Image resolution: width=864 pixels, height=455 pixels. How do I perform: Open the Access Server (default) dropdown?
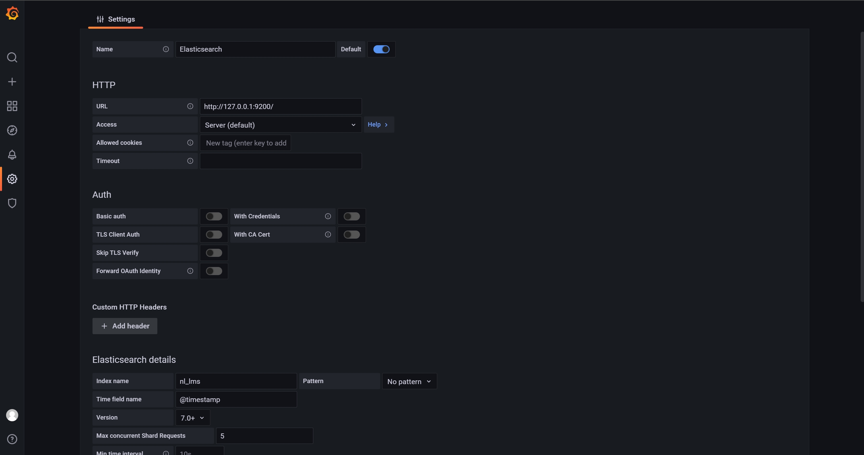tap(281, 125)
